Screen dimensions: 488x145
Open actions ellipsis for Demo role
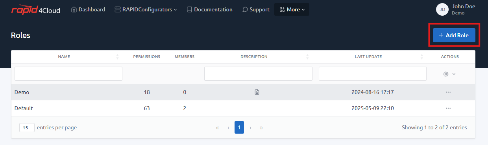pos(448,92)
